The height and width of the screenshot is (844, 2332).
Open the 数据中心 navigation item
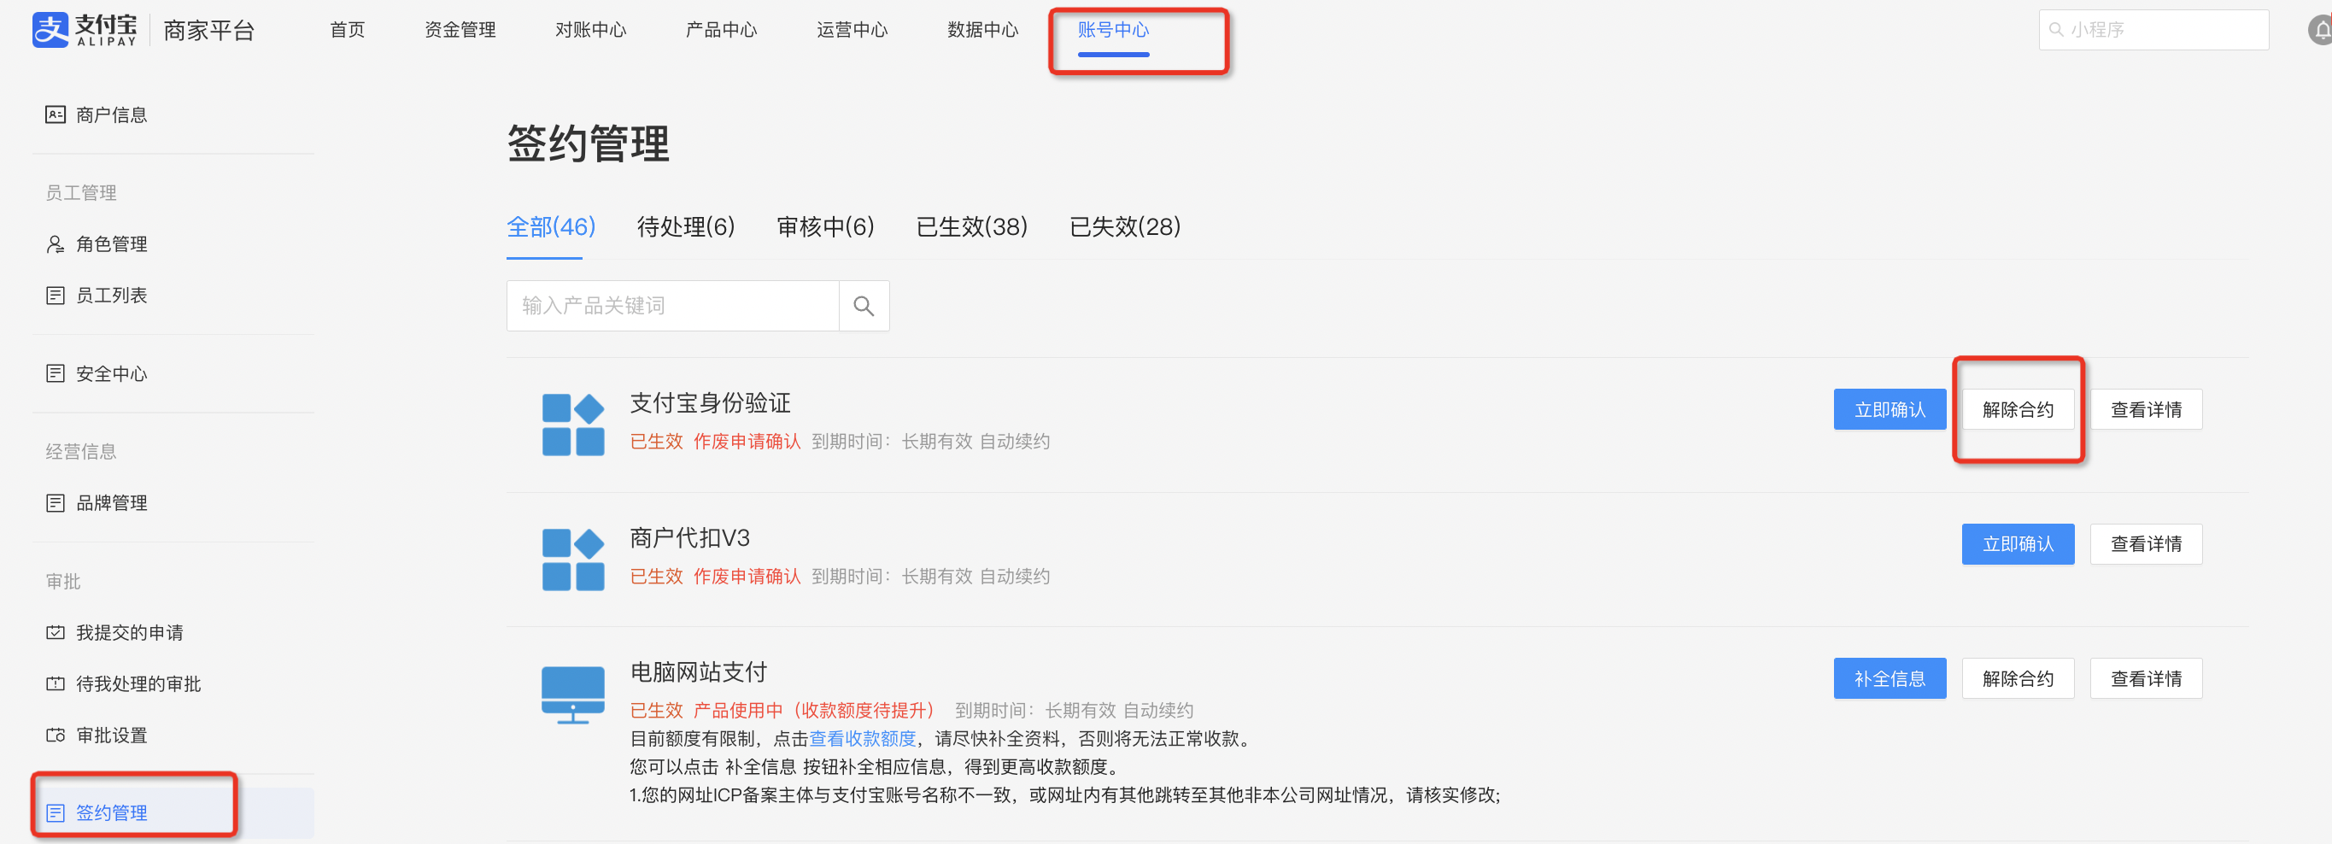point(983,30)
